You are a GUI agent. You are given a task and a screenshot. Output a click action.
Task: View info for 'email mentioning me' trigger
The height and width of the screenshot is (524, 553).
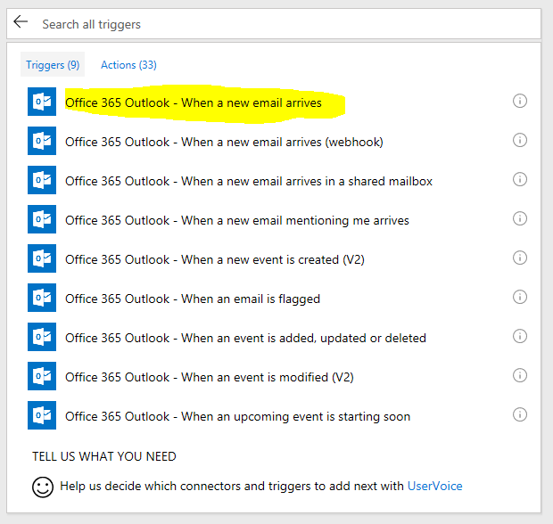pos(519,218)
